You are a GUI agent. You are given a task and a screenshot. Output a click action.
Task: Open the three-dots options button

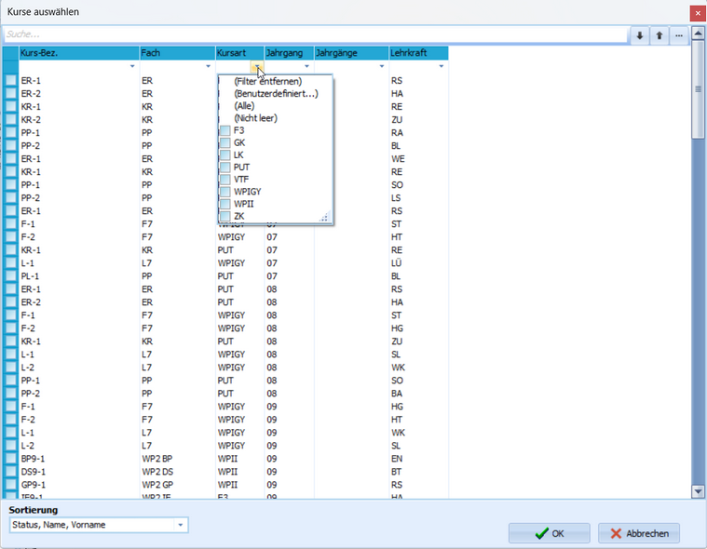click(679, 35)
